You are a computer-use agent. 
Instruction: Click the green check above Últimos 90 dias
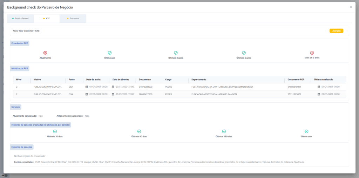(139, 131)
